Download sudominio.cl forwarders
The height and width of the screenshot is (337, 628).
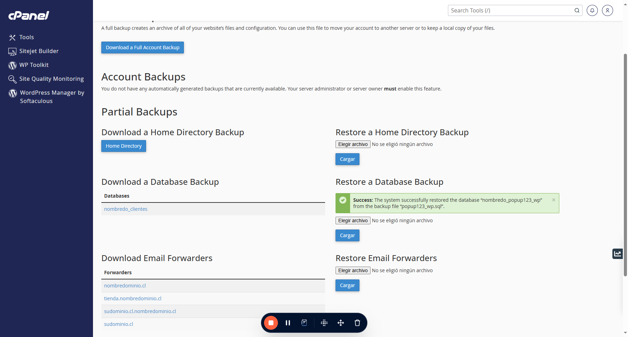point(118,324)
